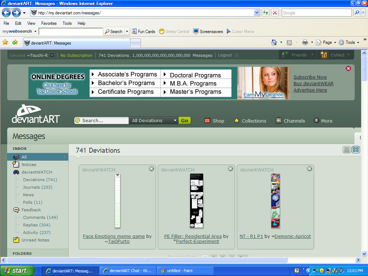Visit the Demonic-Apricot artist link

(293, 236)
